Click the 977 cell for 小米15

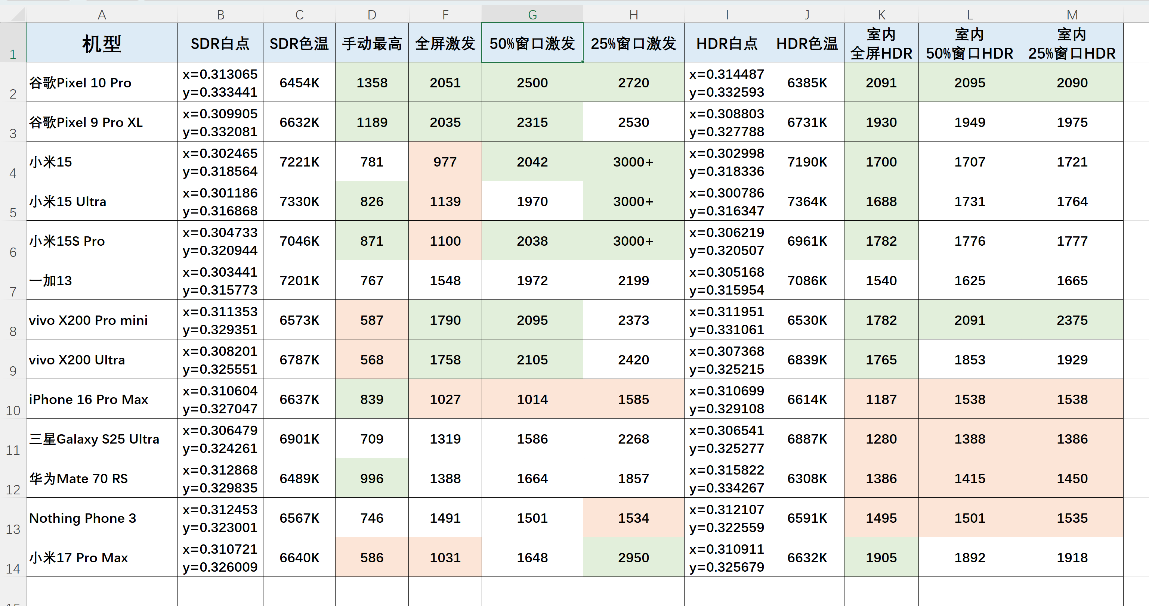[x=445, y=161]
